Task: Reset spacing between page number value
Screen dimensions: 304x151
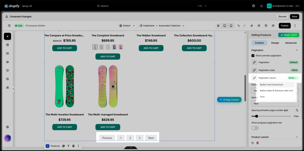Action: [x=297, y=110]
